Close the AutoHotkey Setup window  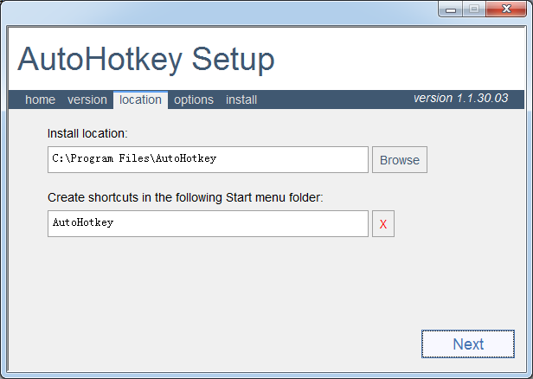(x=506, y=10)
